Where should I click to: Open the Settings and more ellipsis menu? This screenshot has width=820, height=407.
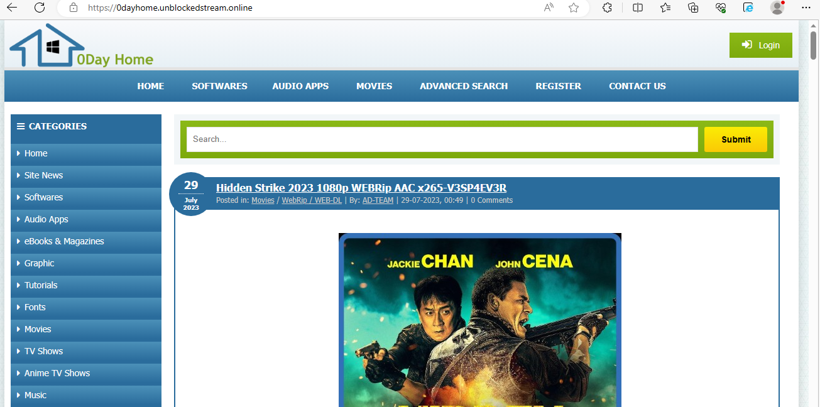click(x=807, y=8)
